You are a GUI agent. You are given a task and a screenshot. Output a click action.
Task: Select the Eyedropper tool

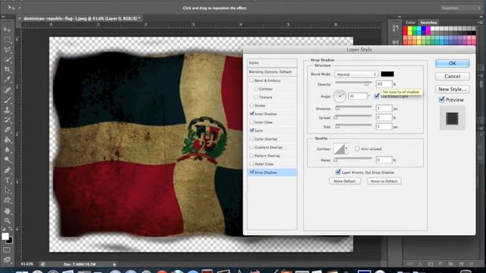7,80
